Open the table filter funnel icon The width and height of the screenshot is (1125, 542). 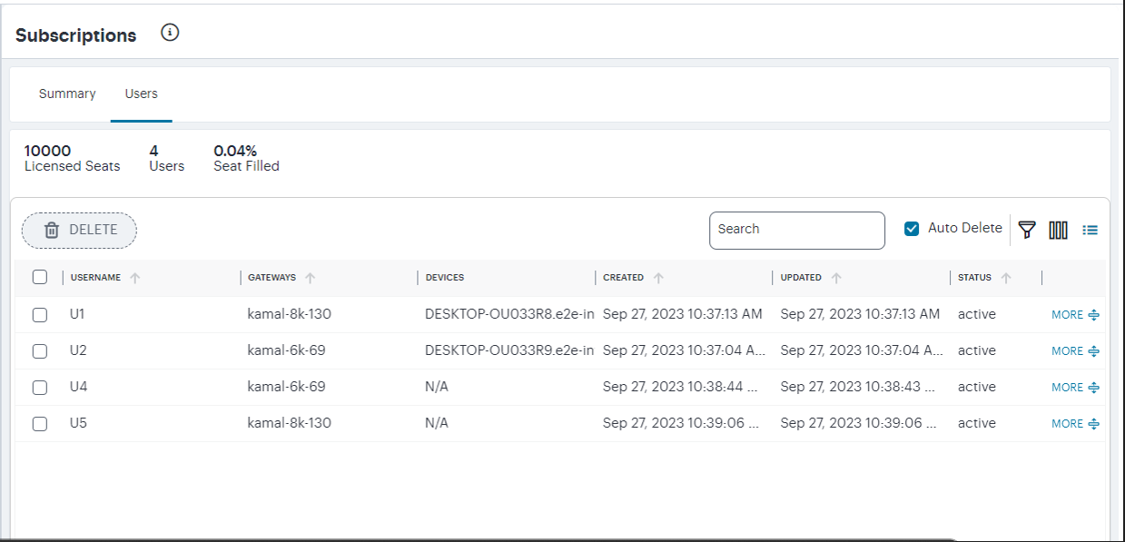click(x=1026, y=230)
